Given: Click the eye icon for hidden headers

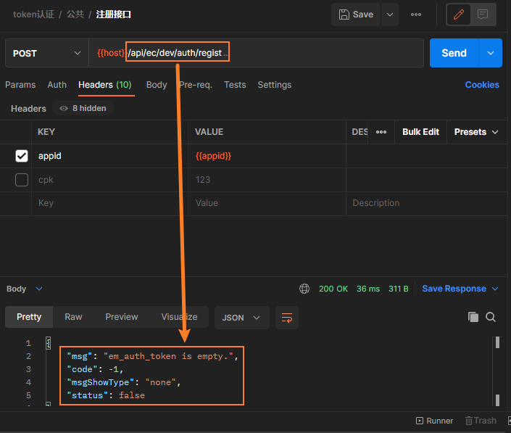Looking at the screenshot, I should tap(64, 108).
